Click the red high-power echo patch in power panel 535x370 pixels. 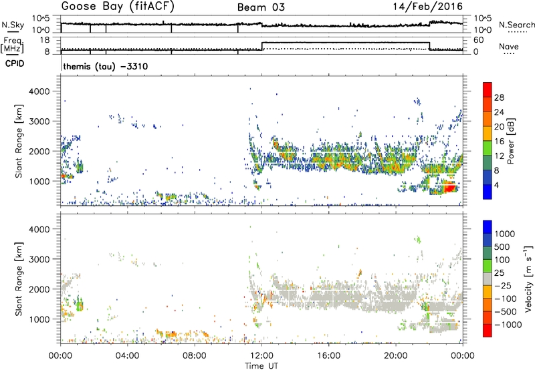(449, 188)
